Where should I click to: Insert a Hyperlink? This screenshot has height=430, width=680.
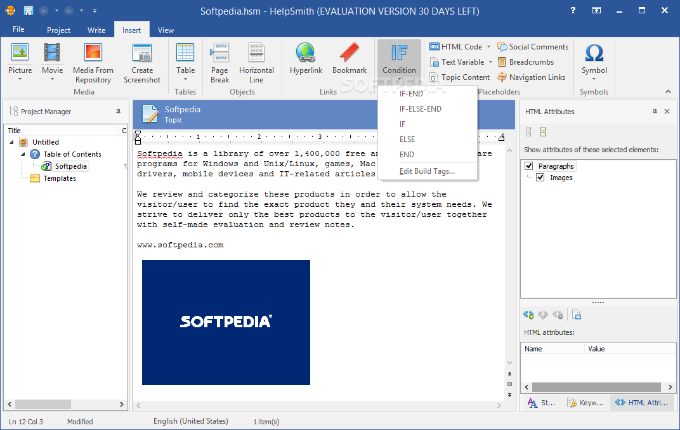[306, 58]
